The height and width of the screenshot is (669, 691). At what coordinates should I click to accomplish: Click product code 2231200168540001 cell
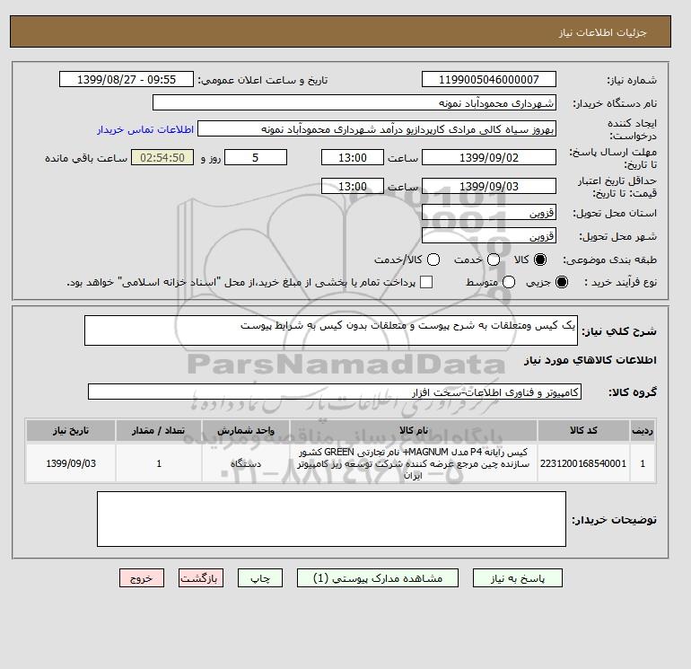583,463
